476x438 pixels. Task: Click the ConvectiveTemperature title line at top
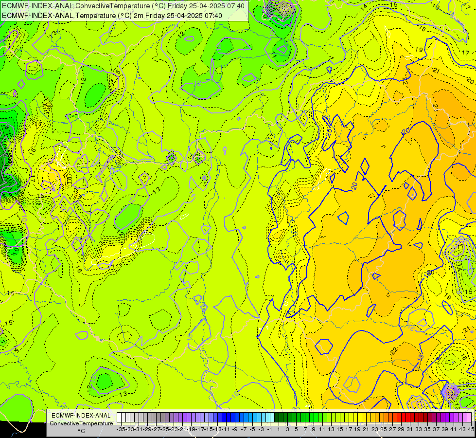coord(123,6)
